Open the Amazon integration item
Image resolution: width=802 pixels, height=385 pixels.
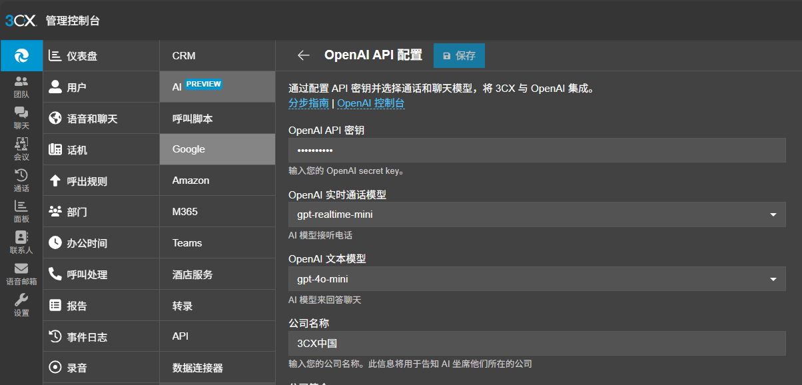point(217,181)
